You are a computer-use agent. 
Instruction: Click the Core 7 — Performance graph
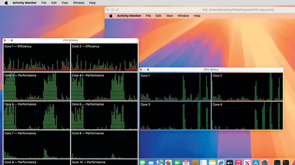[37, 144]
